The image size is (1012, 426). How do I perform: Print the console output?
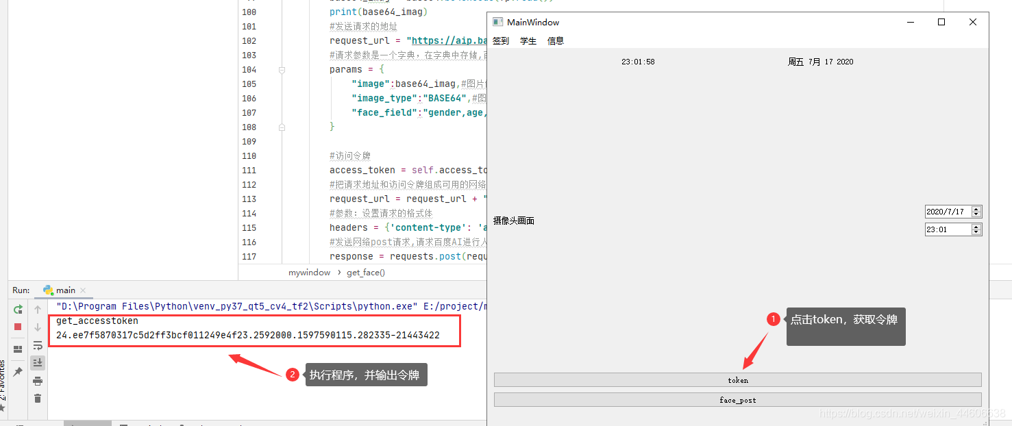pyautogui.click(x=38, y=381)
